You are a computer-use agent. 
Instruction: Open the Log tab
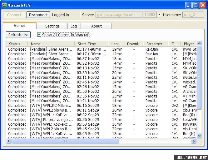tap(74, 26)
